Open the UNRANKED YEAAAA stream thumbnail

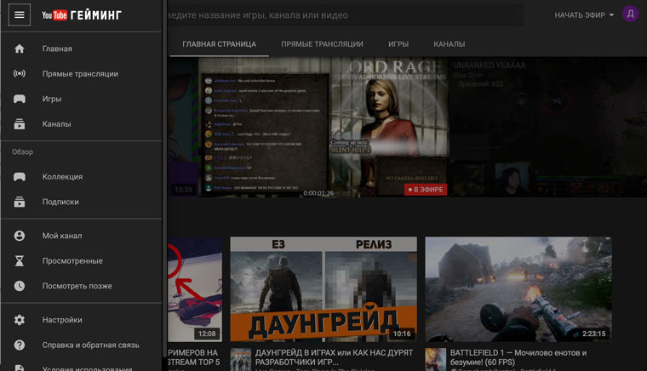point(548,127)
